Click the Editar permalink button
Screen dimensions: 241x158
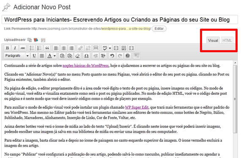[159, 29]
